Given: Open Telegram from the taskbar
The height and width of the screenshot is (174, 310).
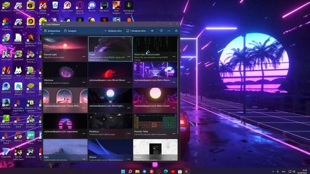Looking at the screenshot, I should 144,172.
